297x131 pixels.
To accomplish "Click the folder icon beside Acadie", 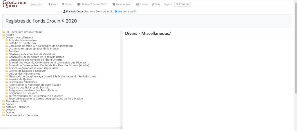I will tap(3, 35).
